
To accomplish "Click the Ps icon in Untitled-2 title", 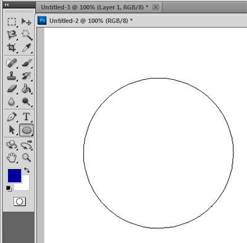I will click(x=42, y=20).
